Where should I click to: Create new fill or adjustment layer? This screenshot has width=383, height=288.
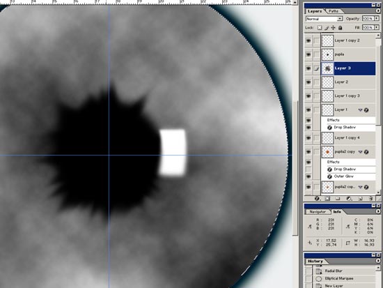click(x=349, y=199)
